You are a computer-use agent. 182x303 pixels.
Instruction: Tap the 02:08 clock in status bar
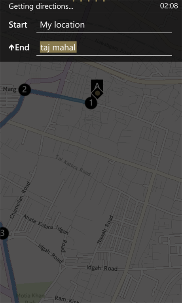[x=169, y=6]
